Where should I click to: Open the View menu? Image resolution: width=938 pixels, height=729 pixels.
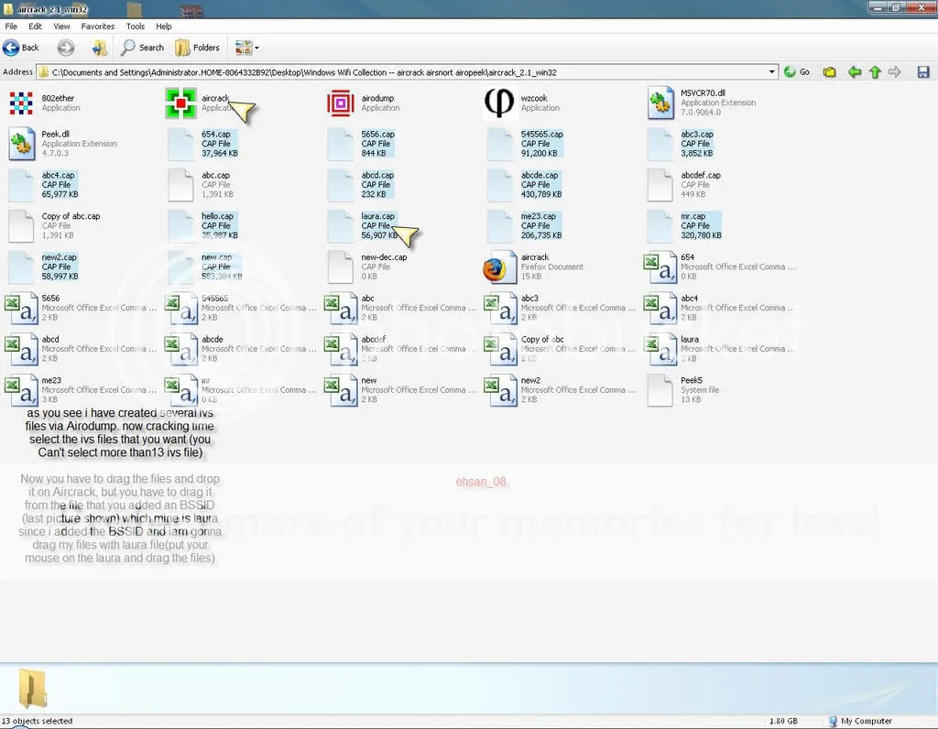tap(61, 27)
